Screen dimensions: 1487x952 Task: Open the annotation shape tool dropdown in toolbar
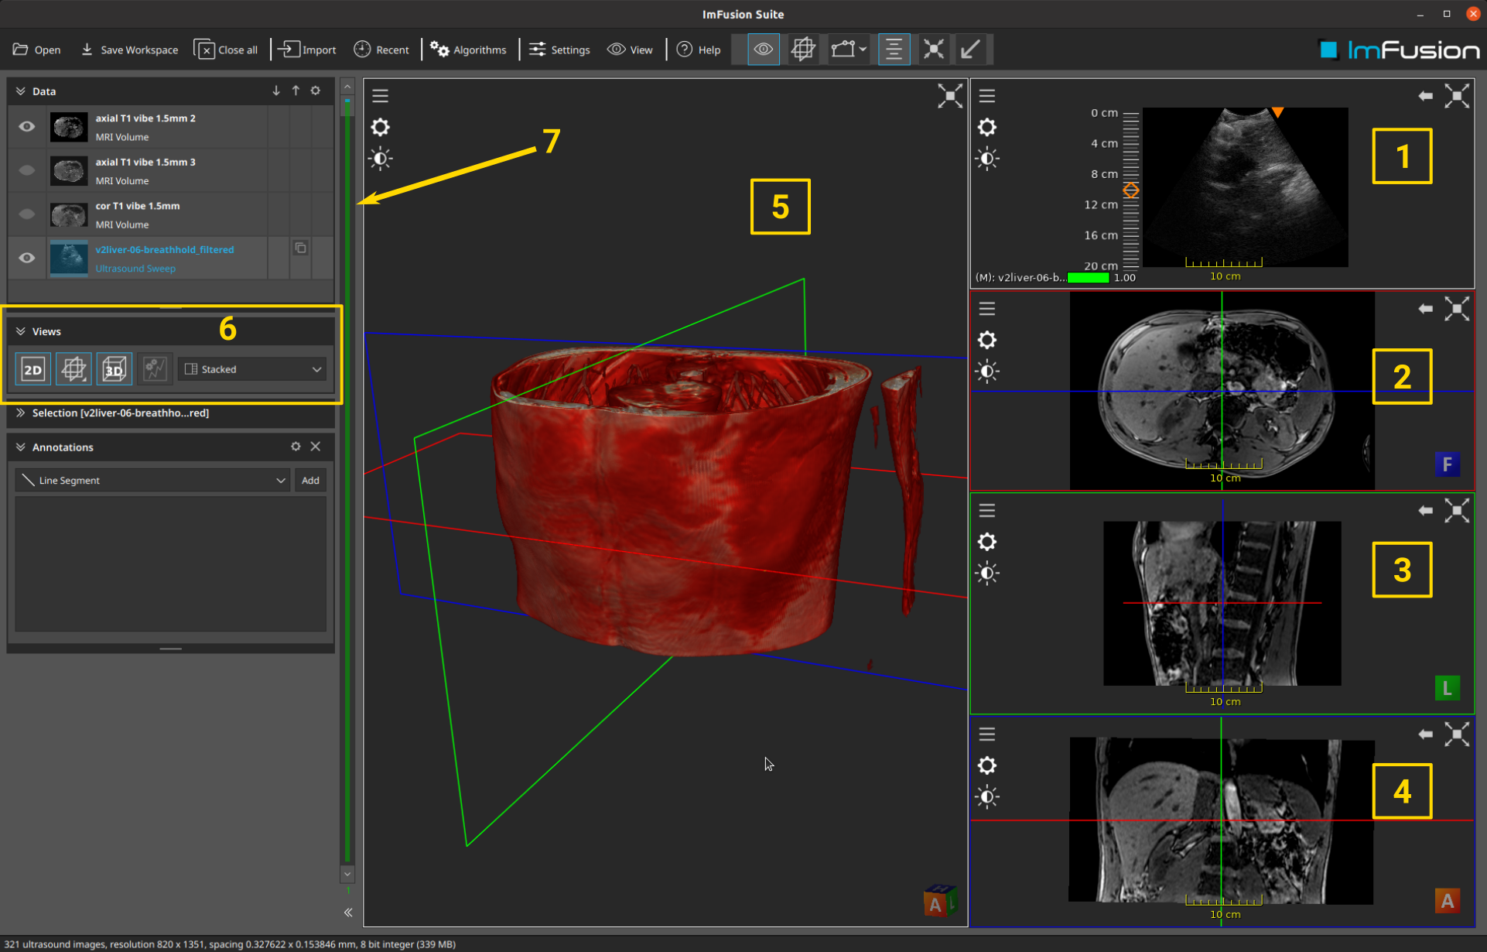click(849, 50)
